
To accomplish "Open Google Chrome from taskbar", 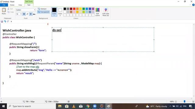I will [88, 106].
